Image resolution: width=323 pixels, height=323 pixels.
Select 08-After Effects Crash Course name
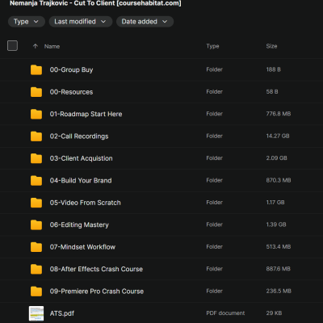[96, 269]
